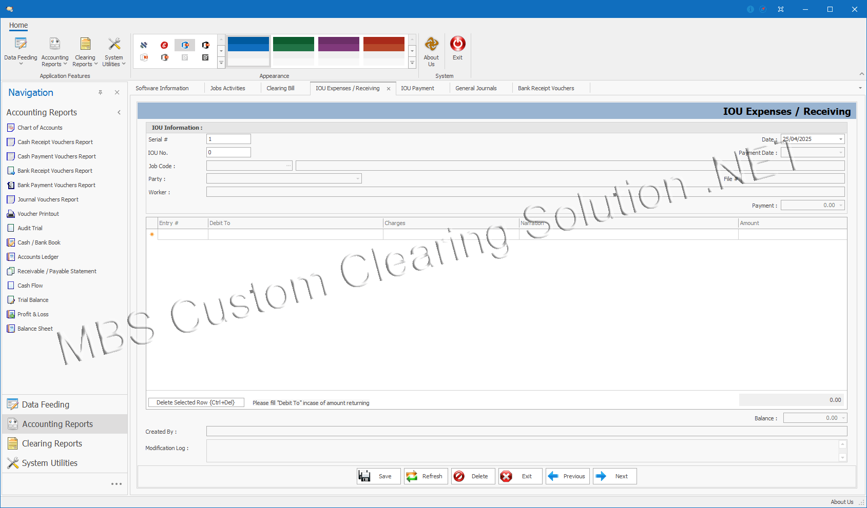Switch to Jobs Activities tab
The image size is (867, 508).
pos(227,88)
